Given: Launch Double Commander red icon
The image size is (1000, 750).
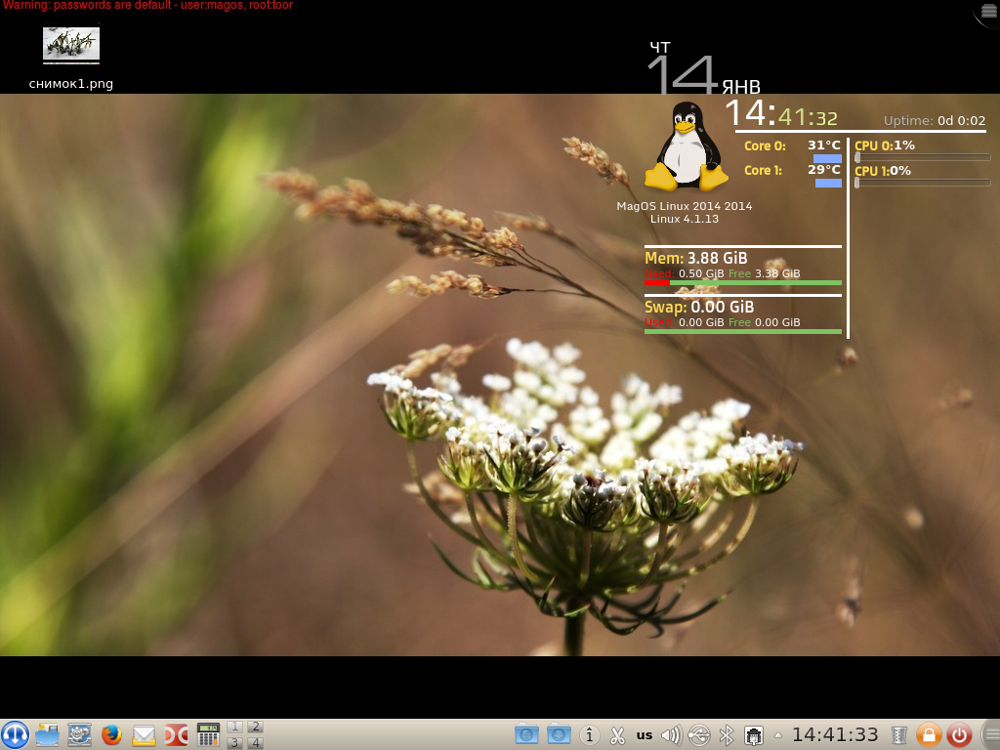Looking at the screenshot, I should (x=176, y=734).
